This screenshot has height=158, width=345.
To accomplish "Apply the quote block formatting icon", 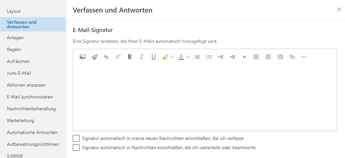I will [244, 57].
